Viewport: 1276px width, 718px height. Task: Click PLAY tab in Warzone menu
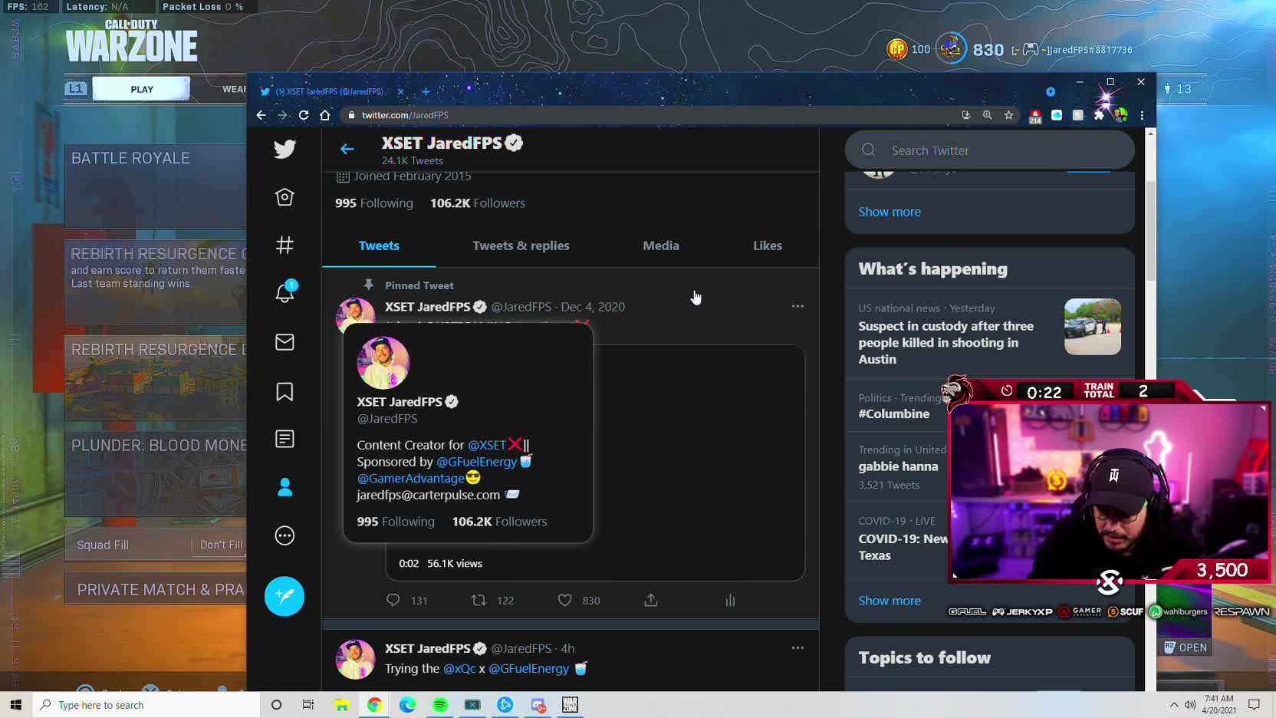tap(142, 89)
